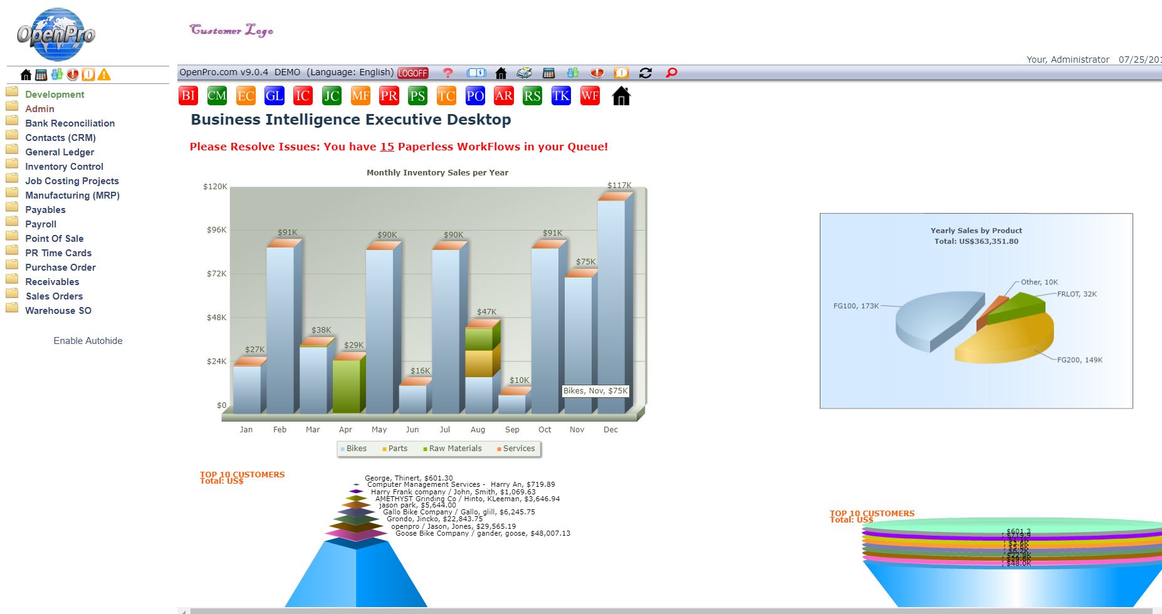Click the 15 Paperless WorkFlows link

[387, 147]
